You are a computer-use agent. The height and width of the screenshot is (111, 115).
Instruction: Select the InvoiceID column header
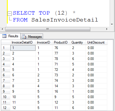(x=44, y=42)
